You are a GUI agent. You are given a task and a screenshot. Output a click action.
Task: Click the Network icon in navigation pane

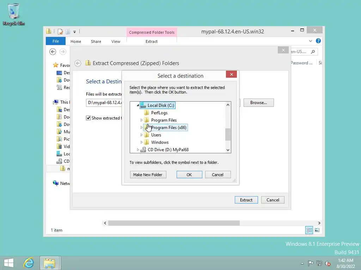(x=55, y=183)
